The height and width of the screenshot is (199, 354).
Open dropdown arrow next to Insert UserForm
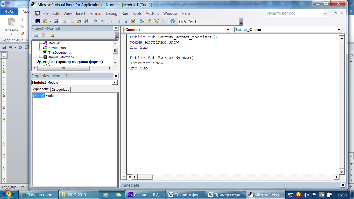point(50,22)
